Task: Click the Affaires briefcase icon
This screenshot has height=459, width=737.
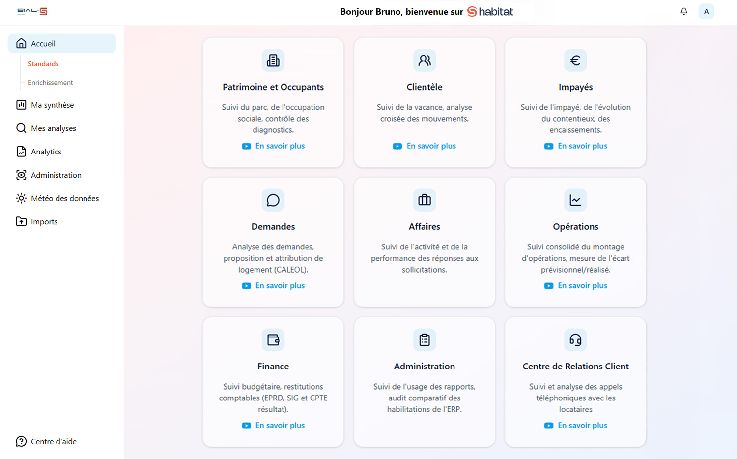Action: 424,200
